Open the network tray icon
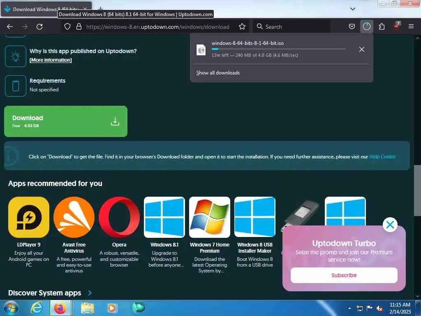Image resolution: width=421 pixels, height=316 pixels. coord(359,308)
